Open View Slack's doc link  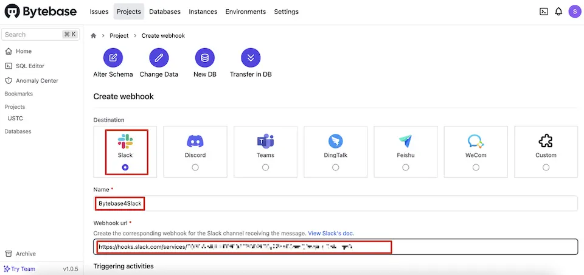[x=331, y=233]
